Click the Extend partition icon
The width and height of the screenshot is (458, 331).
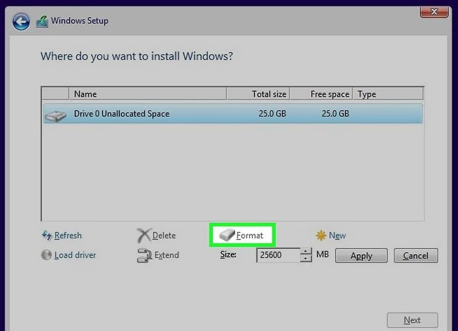pos(144,255)
